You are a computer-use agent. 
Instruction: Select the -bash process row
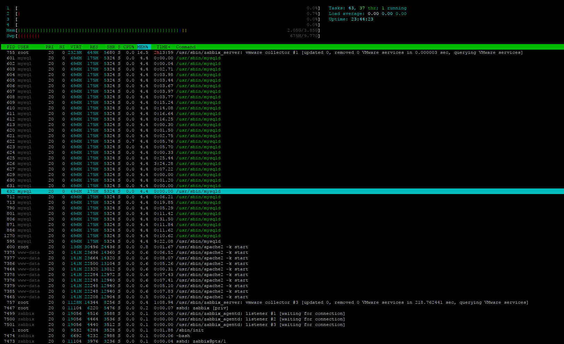[x=183, y=336]
